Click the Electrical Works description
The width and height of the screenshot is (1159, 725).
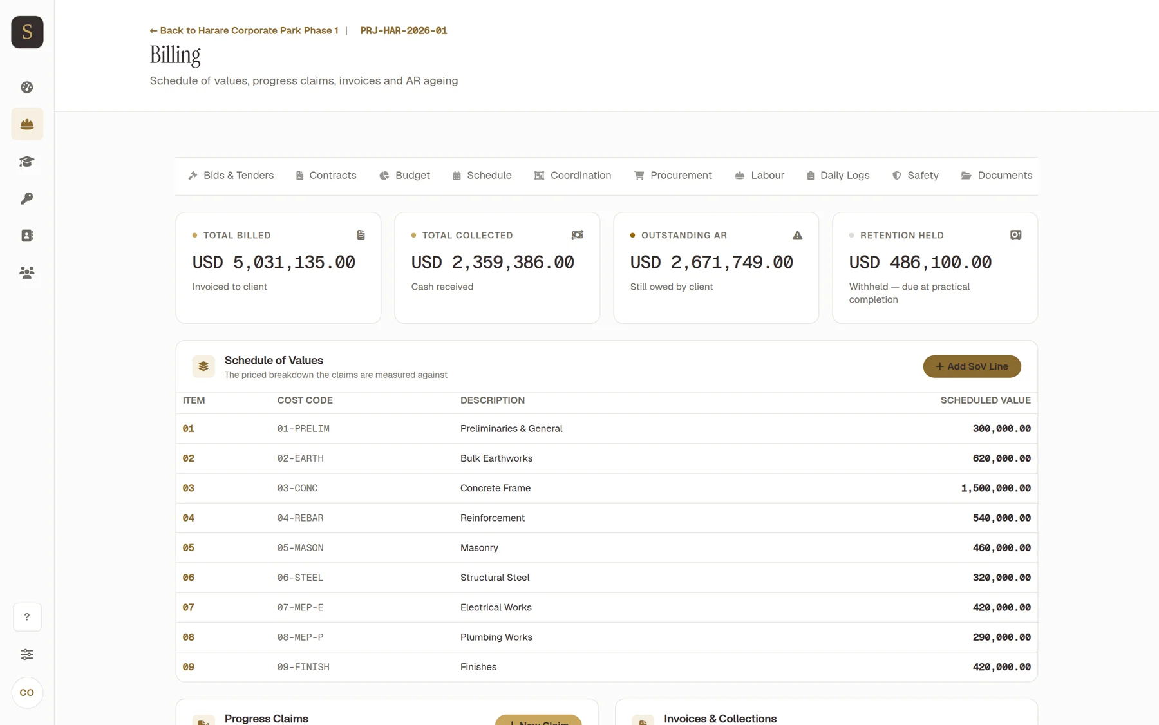pos(496,608)
